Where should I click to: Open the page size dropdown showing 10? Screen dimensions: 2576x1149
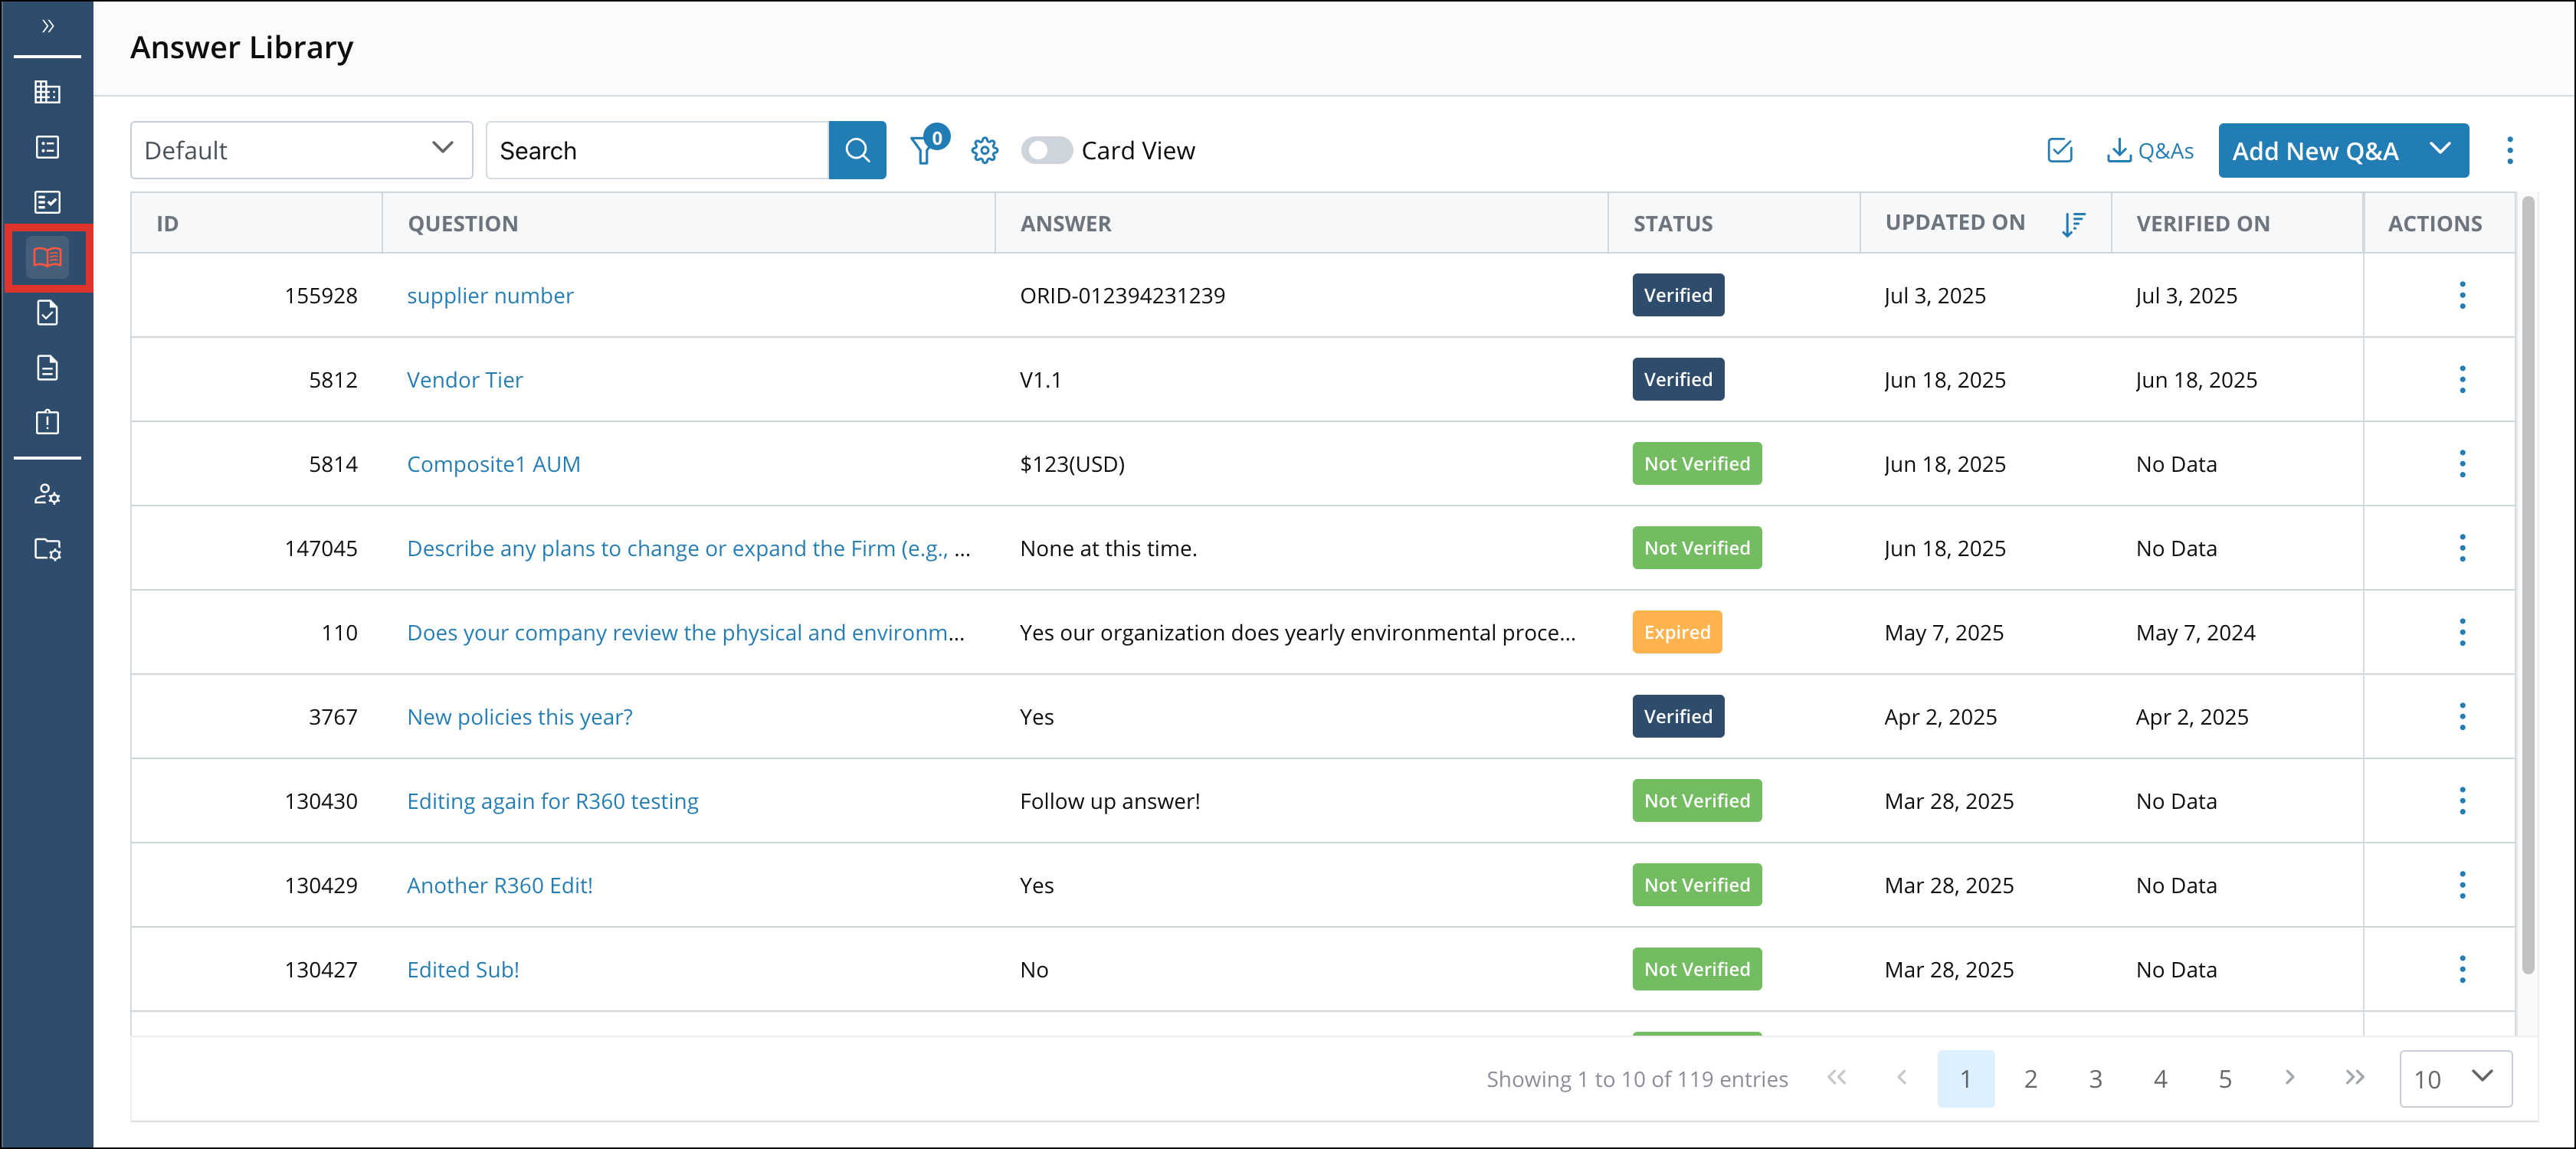[x=2455, y=1078]
